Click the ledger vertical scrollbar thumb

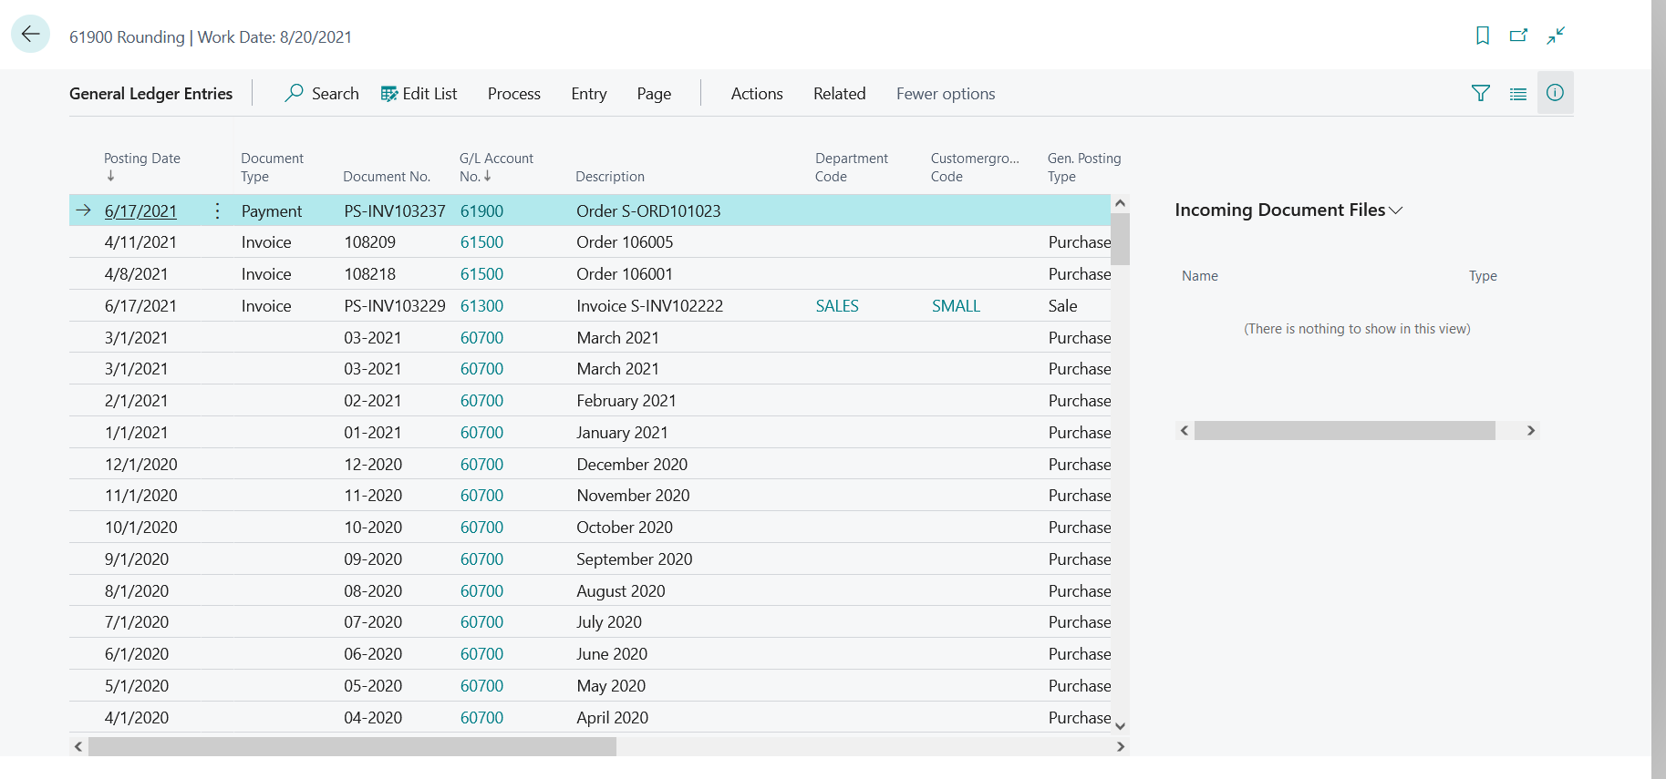[x=1121, y=239]
